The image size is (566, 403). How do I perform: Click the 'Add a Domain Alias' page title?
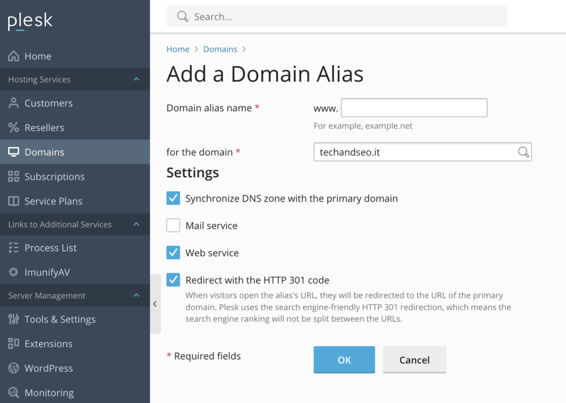pyautogui.click(x=265, y=74)
